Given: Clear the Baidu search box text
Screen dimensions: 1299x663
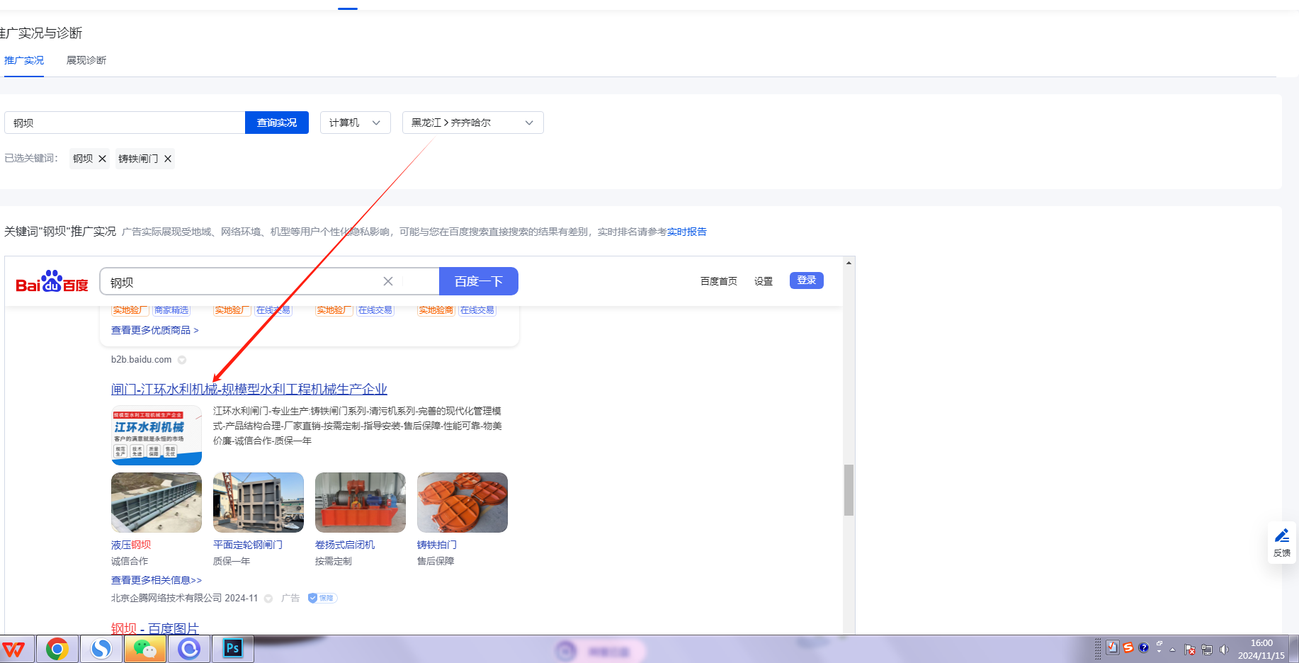Looking at the screenshot, I should point(388,281).
